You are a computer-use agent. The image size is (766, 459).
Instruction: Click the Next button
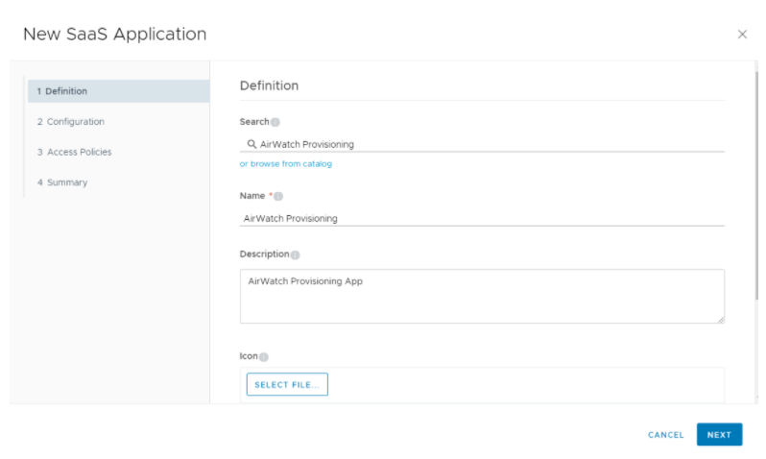click(x=719, y=435)
